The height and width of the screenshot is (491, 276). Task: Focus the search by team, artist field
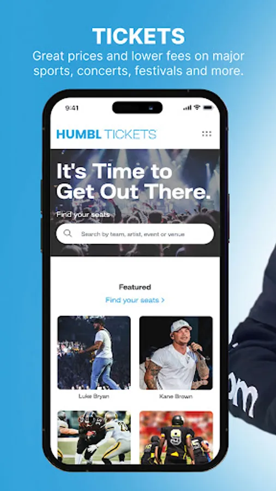pos(135,234)
